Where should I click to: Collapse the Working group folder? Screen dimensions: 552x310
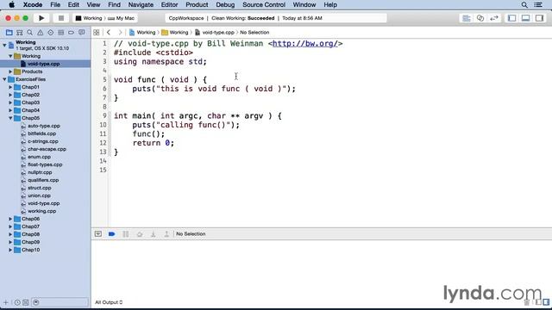click(x=10, y=56)
